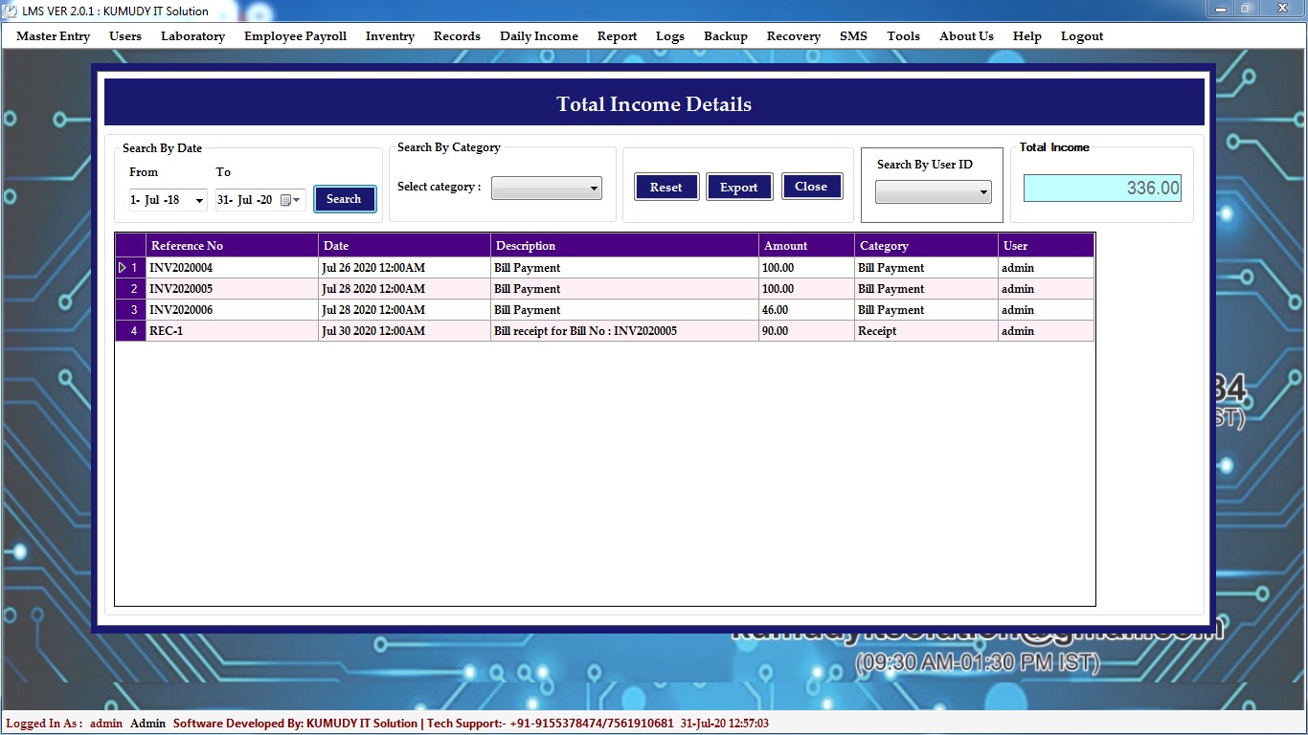Close the Total Income Details form
Viewport: 1308px width, 735px height.
point(811,187)
